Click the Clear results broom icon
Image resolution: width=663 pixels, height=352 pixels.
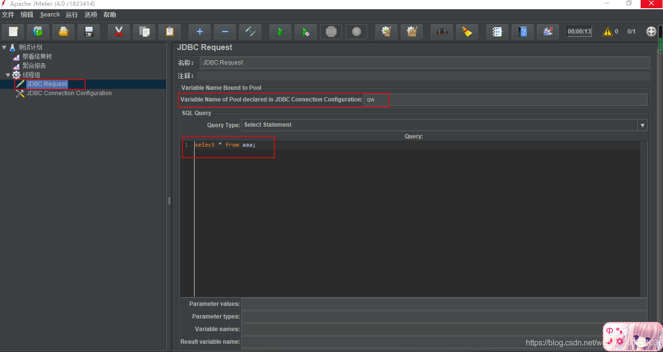386,32
